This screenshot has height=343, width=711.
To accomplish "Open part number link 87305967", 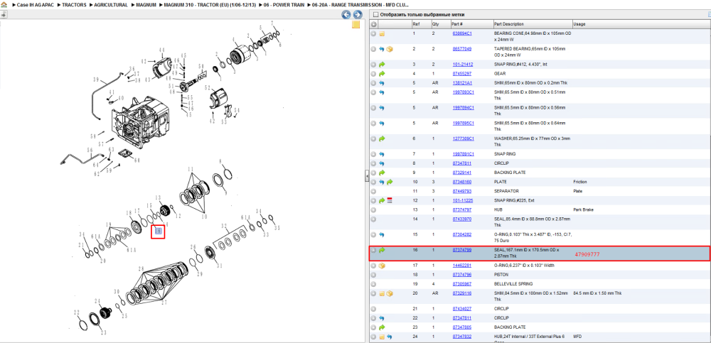I will point(462,284).
